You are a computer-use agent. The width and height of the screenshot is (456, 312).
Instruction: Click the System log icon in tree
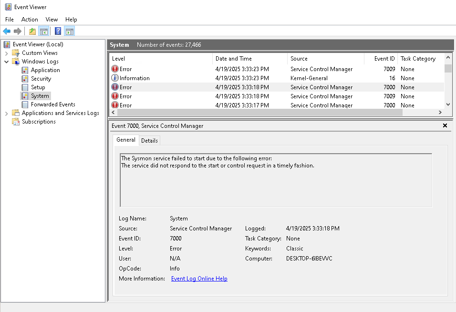(x=25, y=96)
